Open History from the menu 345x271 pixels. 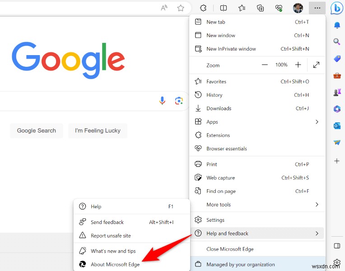pos(257,95)
